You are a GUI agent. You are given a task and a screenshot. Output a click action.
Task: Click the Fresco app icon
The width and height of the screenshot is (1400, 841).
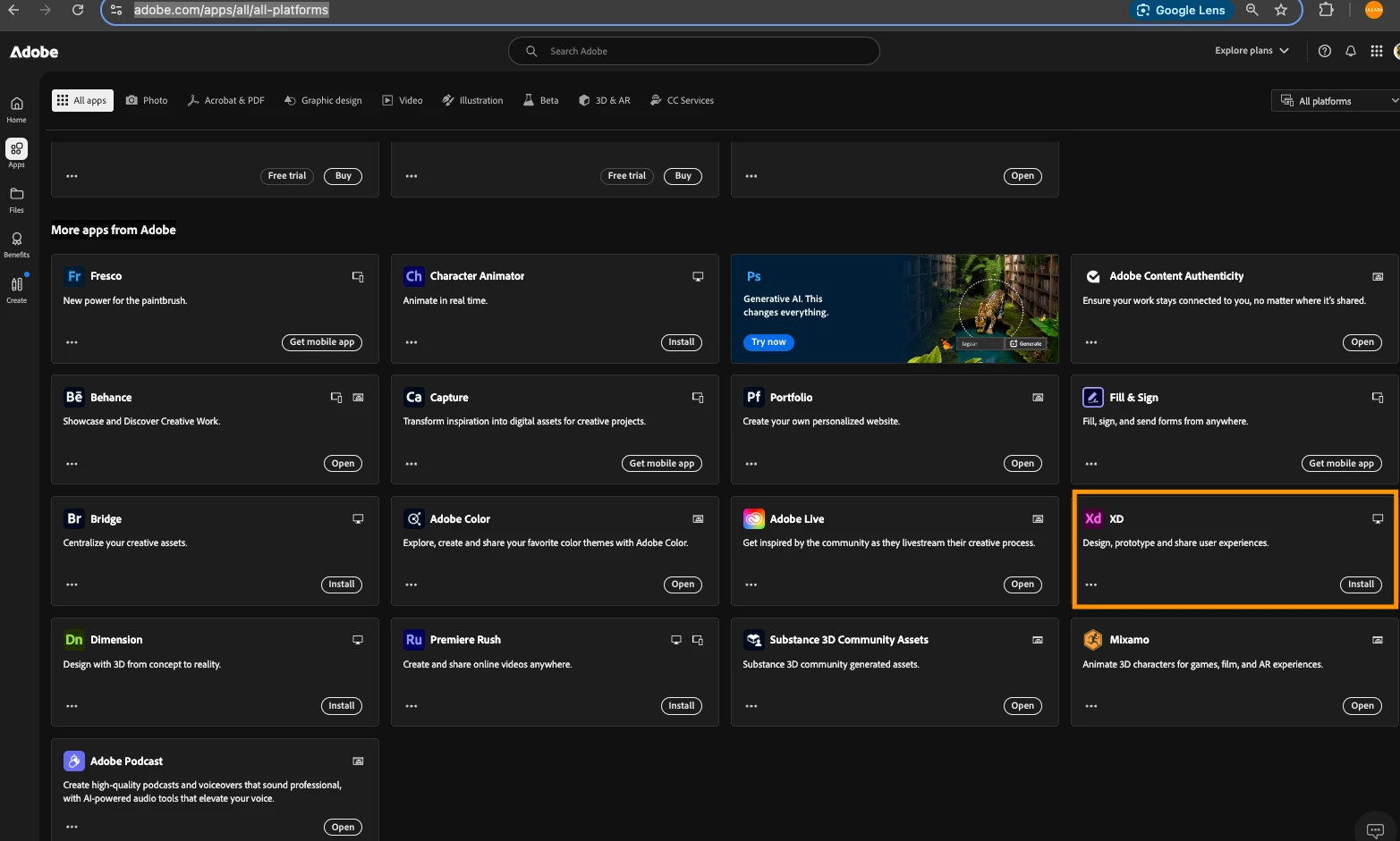point(74,276)
